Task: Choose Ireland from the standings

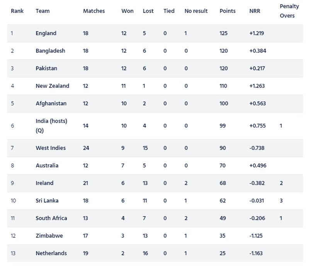Action: click(44, 183)
